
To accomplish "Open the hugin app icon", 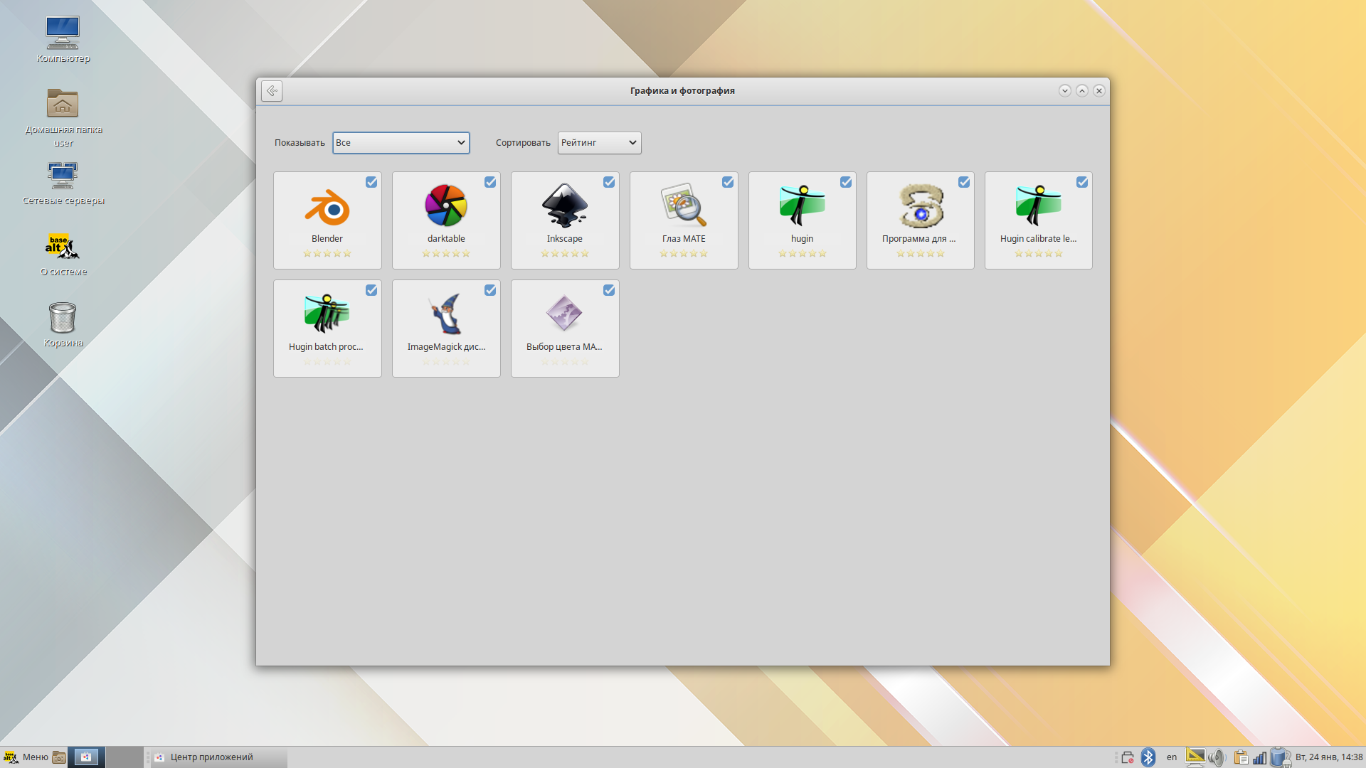I will (802, 206).
